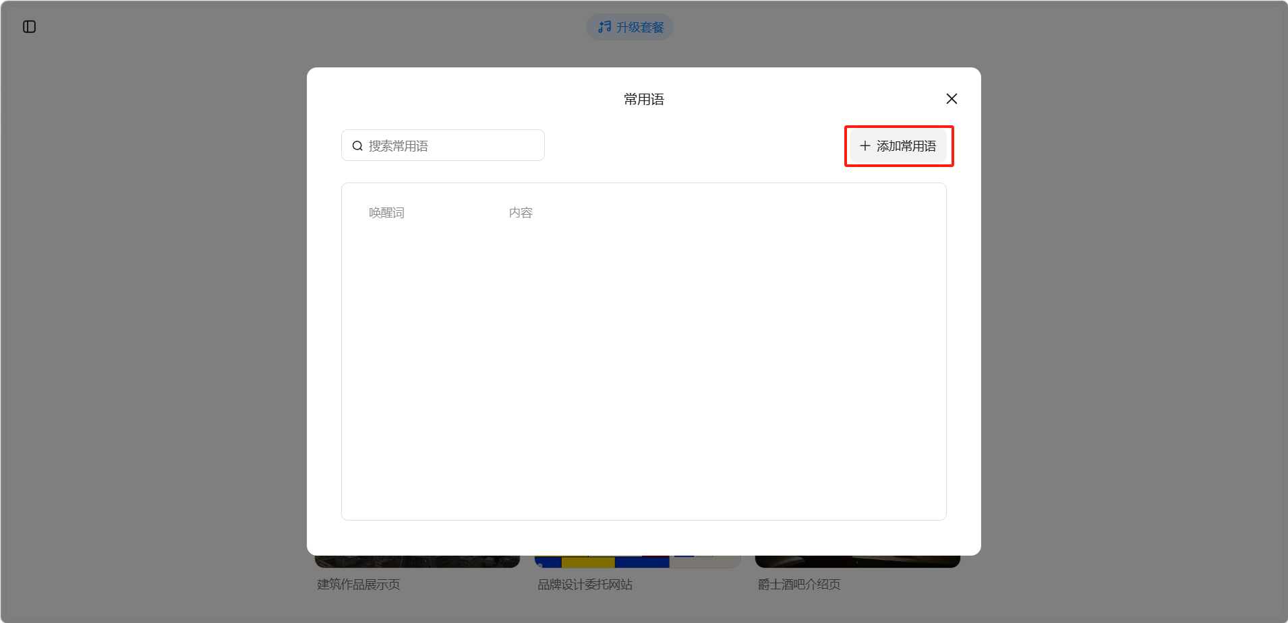1288x623 pixels.
Task: Close the 常用语 dialog with X
Action: 952,99
